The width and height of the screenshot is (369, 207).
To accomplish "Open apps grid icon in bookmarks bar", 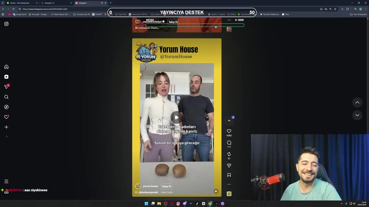I will (x=3, y=14).
